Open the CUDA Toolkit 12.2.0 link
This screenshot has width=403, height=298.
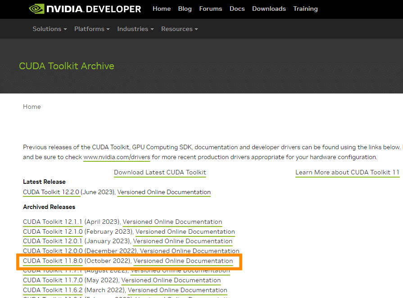click(51, 192)
